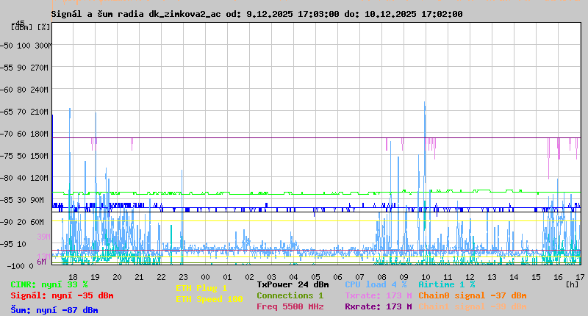Click hour label '06' on the time axis
Screen dimensions: 588x316
click(x=337, y=277)
